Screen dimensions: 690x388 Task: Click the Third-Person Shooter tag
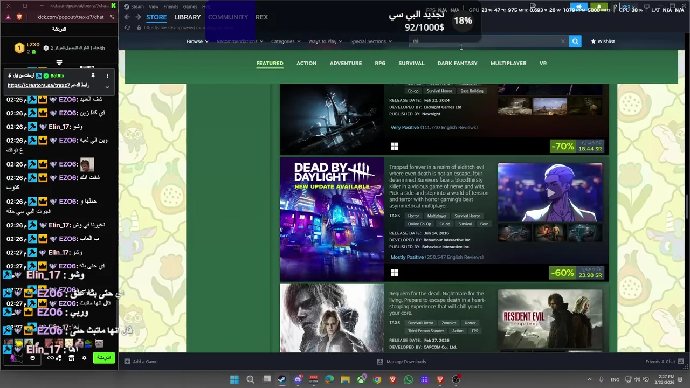[x=426, y=331]
